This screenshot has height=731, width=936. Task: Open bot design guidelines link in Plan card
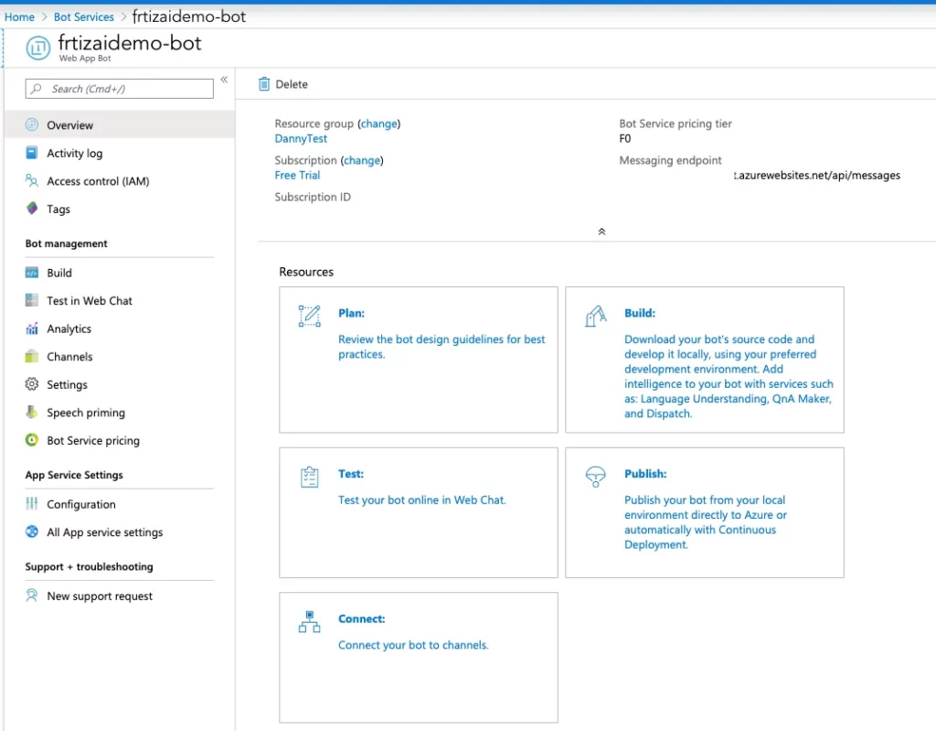point(441,347)
